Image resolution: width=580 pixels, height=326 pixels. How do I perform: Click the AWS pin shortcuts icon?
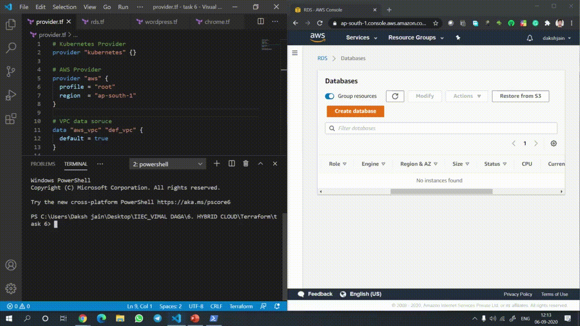point(458,38)
